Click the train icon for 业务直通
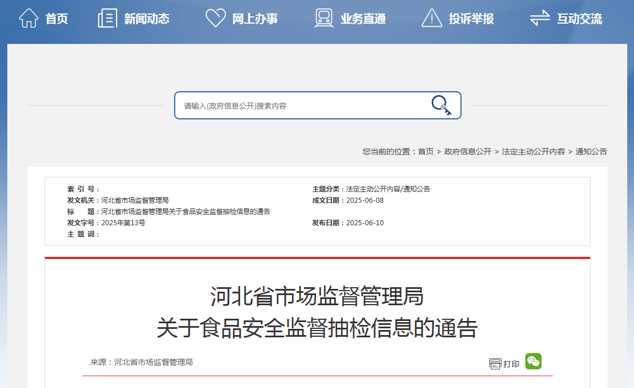The height and width of the screenshot is (388, 634). click(324, 18)
